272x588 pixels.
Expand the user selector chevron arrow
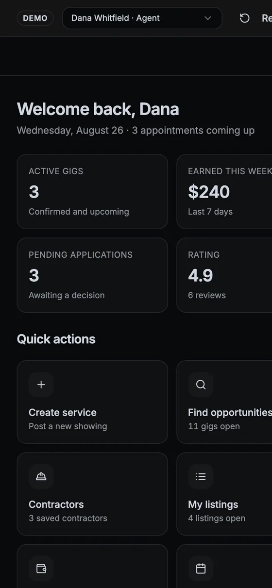208,18
